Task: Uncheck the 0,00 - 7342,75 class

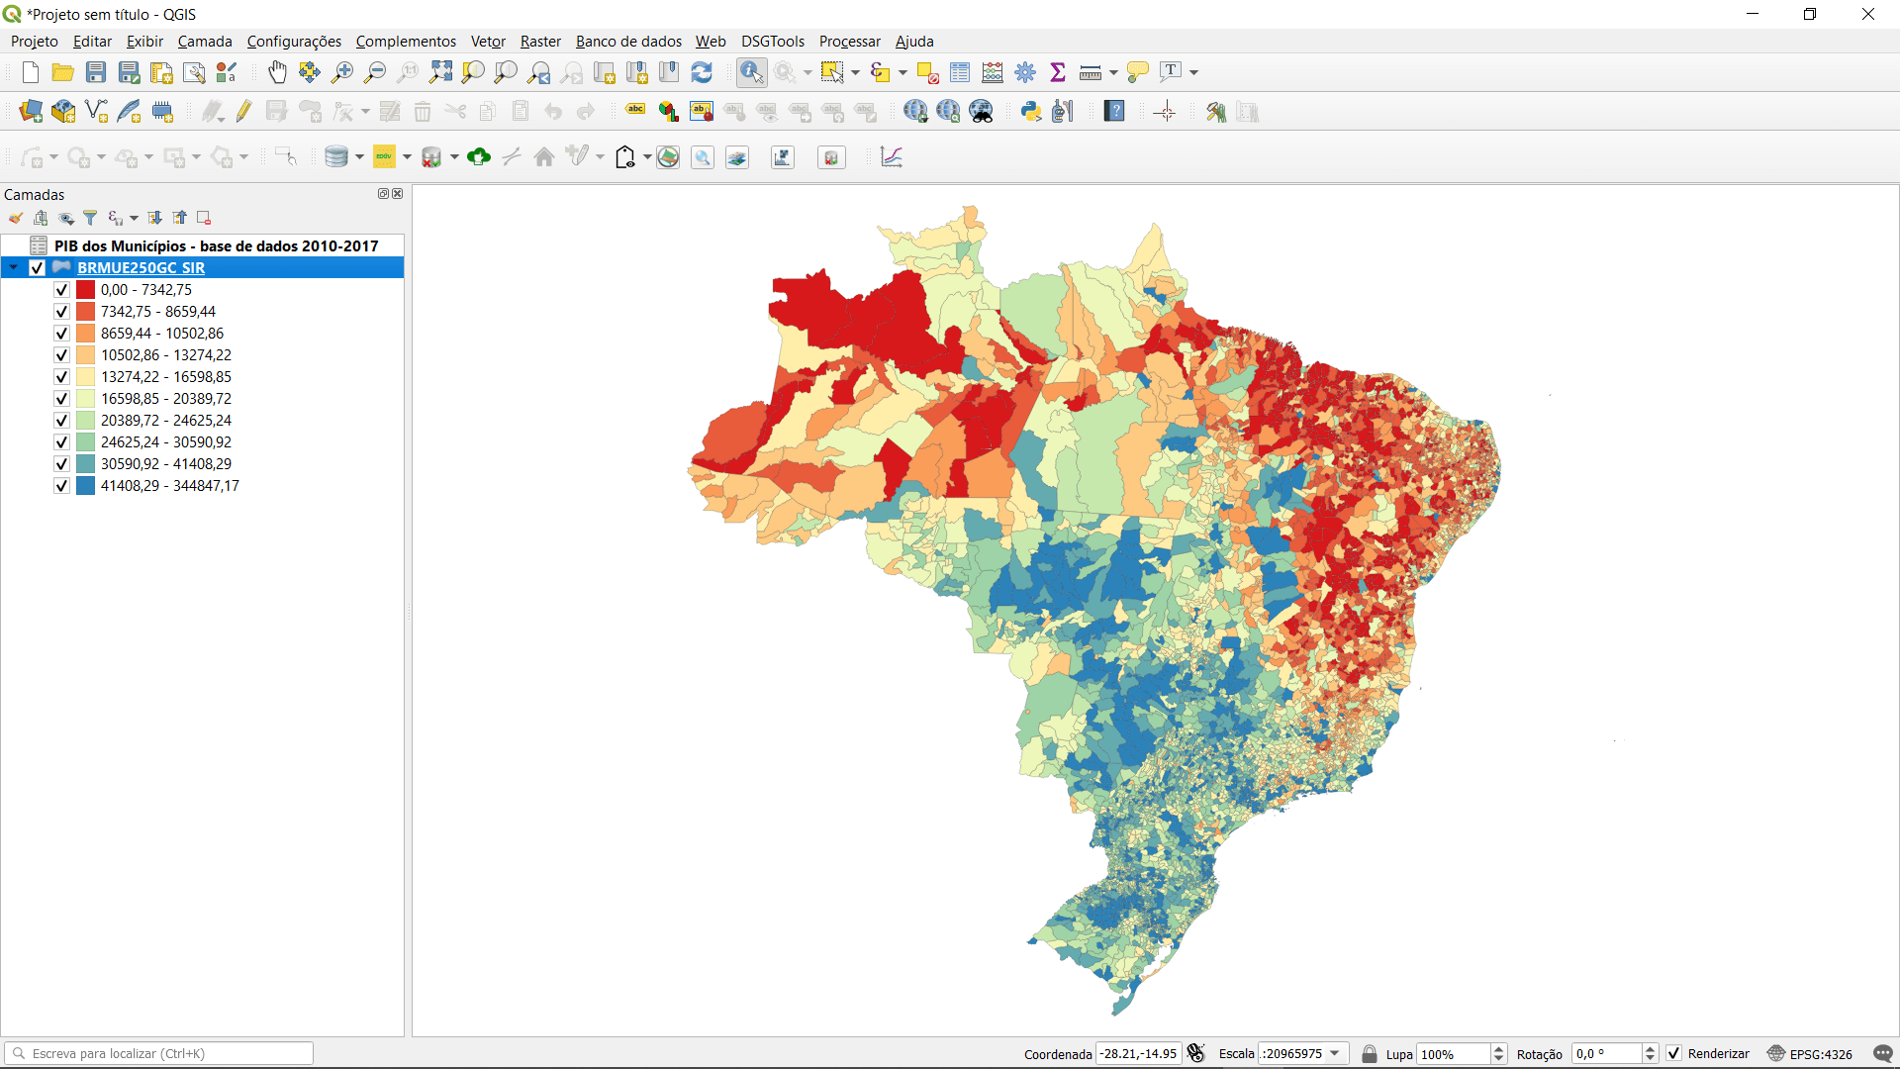Action: 61,290
